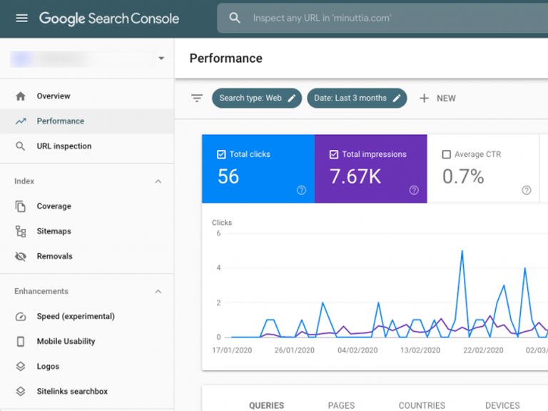
Task: Click the Index section header label
Action: point(24,181)
